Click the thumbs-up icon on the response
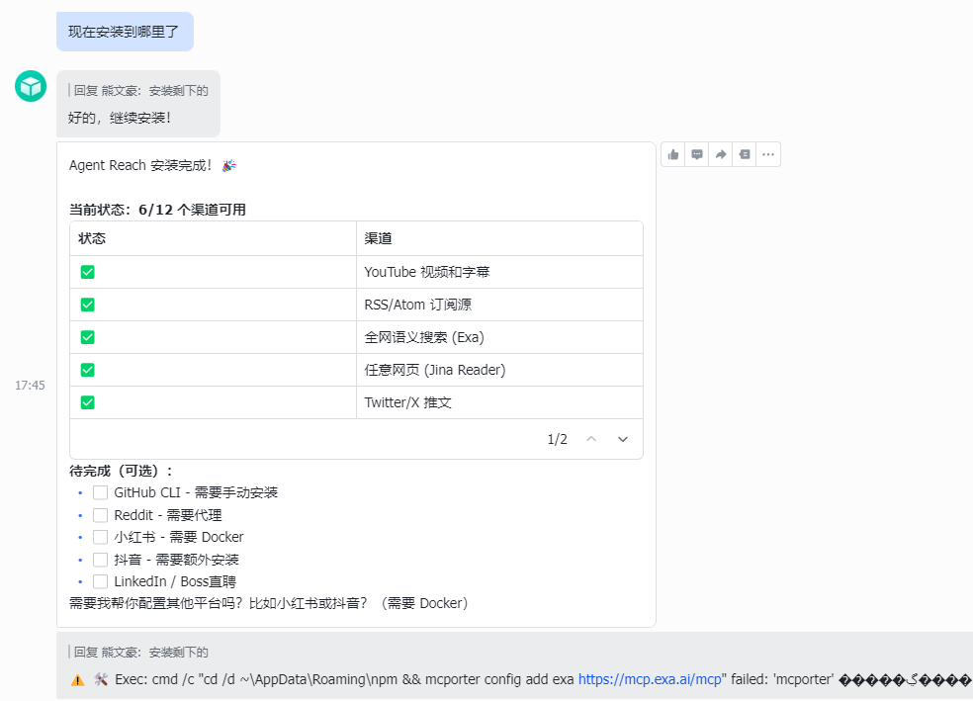 tap(672, 153)
